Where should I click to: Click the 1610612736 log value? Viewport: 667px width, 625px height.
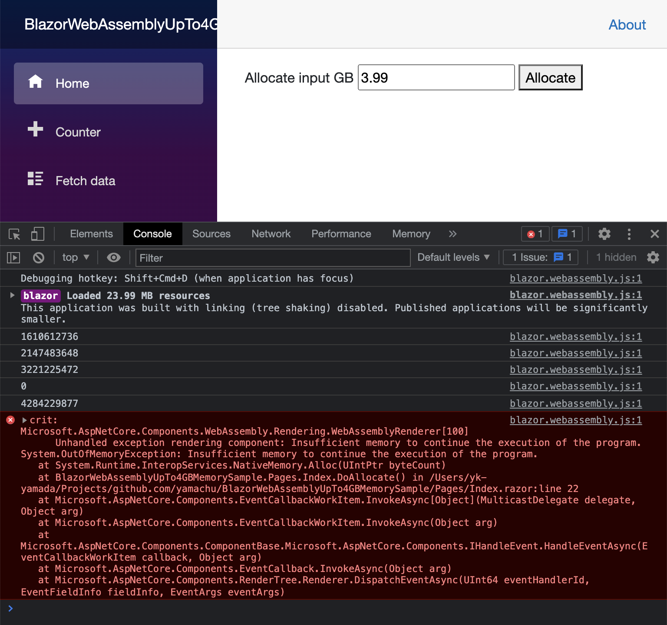[x=50, y=336]
